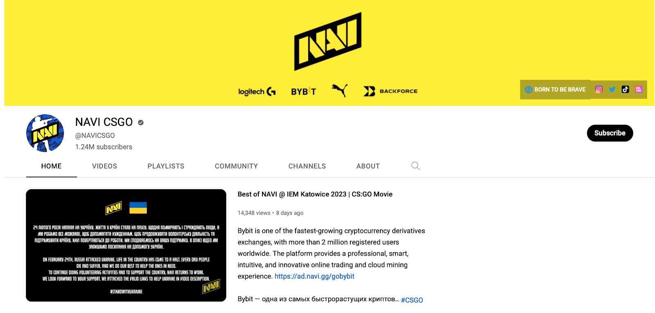The height and width of the screenshot is (313, 655).
Task: Click the NAVI CSGO channel avatar
Action: (x=45, y=133)
